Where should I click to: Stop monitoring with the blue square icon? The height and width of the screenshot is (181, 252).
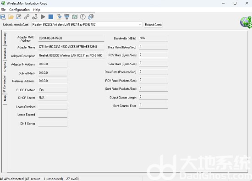coord(51,16)
